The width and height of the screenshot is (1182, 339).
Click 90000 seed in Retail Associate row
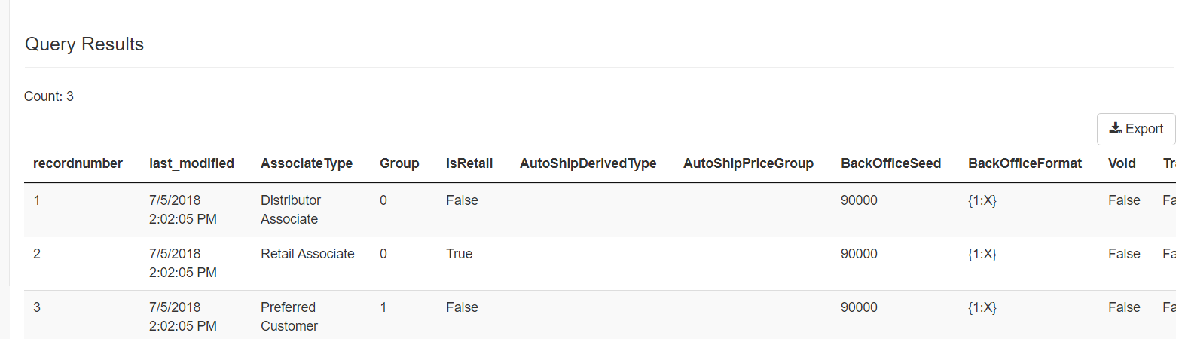859,254
